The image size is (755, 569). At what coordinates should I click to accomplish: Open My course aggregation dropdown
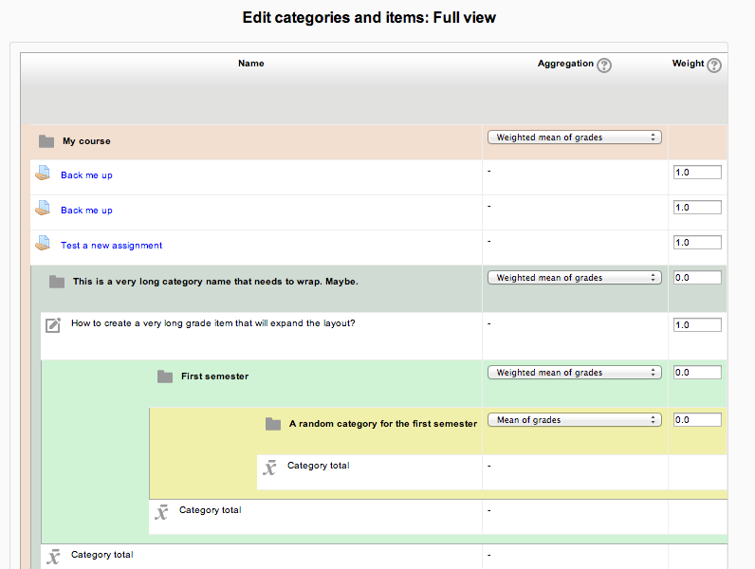tap(575, 138)
